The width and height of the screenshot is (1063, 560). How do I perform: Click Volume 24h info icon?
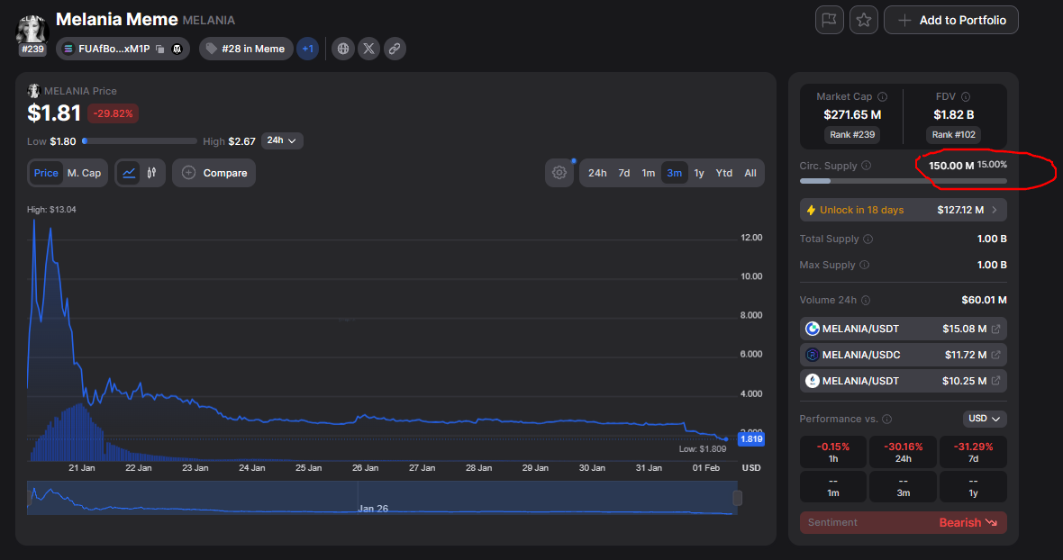click(866, 300)
